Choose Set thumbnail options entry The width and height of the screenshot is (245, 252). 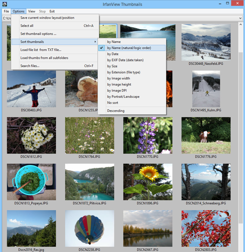tap(38, 34)
